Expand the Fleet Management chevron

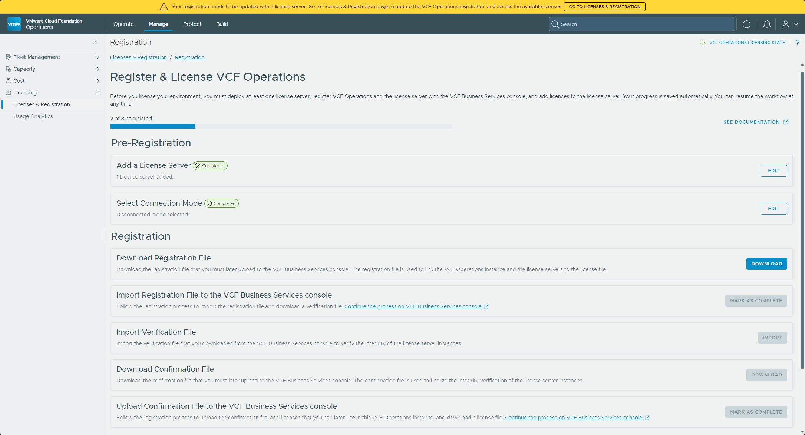[98, 57]
